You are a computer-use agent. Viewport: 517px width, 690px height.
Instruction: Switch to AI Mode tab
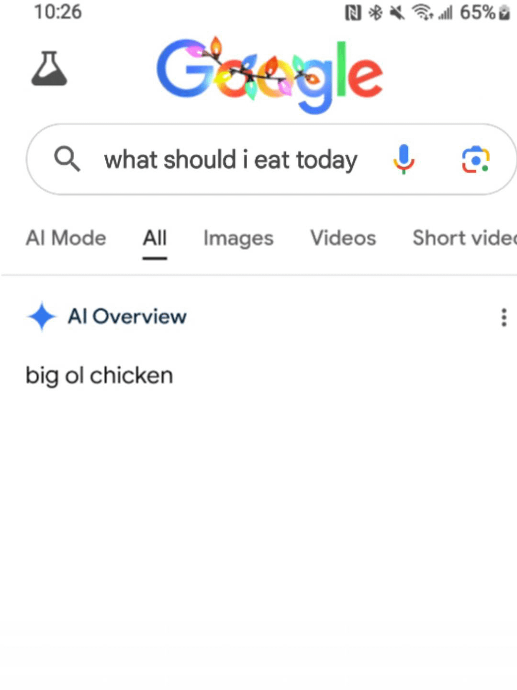66,238
